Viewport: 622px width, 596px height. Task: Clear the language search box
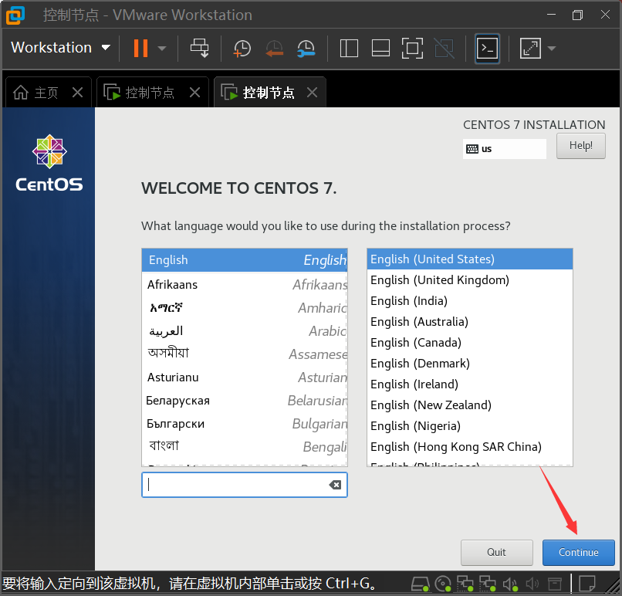pyautogui.click(x=335, y=485)
